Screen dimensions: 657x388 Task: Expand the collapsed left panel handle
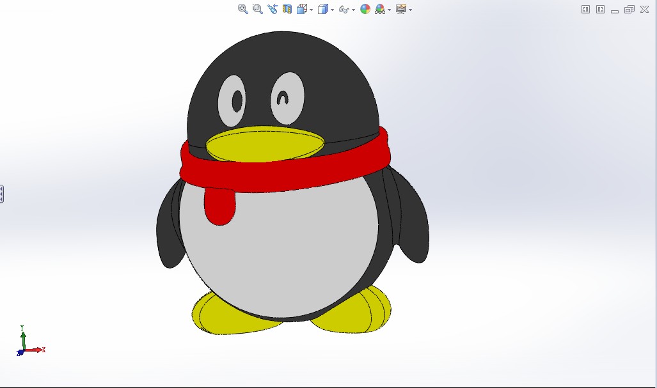(2, 194)
